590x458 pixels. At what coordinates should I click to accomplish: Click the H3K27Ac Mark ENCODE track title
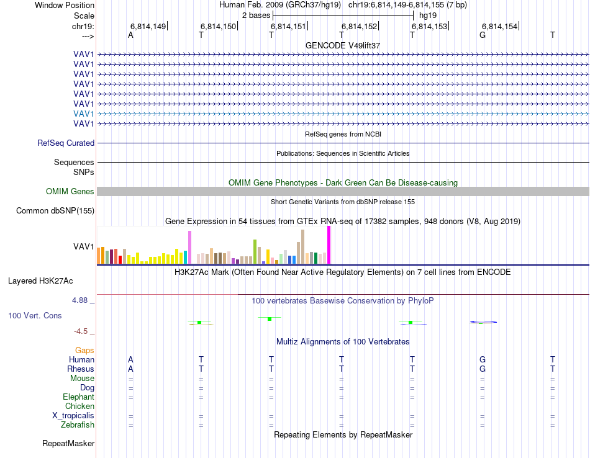point(343,272)
